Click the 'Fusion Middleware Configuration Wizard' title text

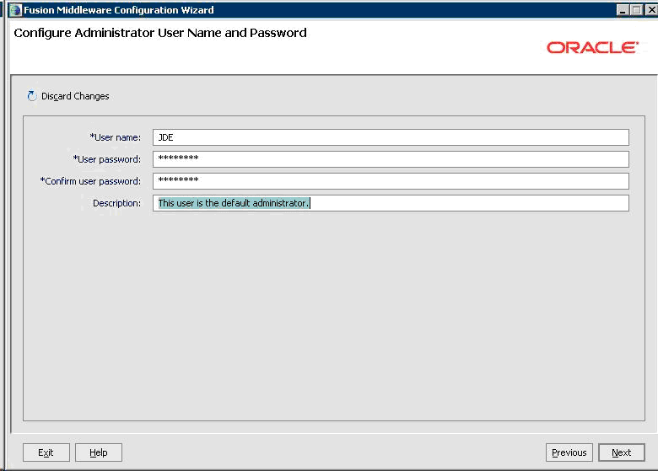click(x=119, y=10)
